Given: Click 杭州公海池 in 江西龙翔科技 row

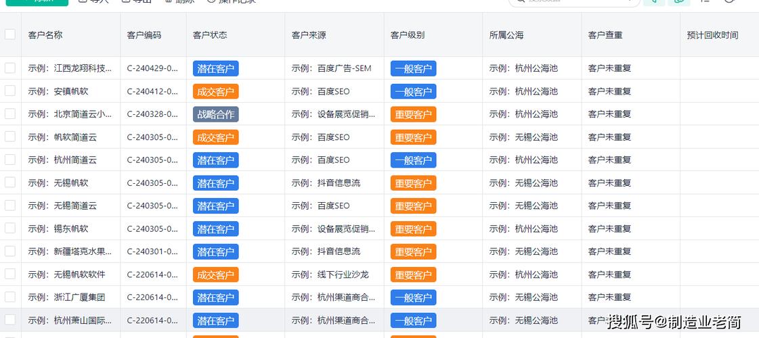Looking at the screenshot, I should (523, 69).
